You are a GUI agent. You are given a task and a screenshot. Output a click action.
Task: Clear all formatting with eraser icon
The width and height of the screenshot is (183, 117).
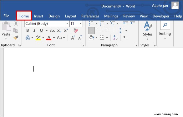76,30
